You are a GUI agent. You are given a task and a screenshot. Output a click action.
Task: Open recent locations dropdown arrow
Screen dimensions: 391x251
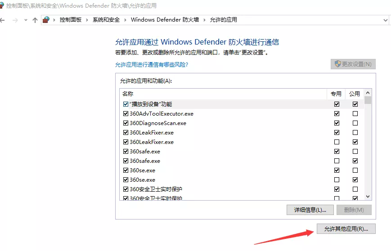[26, 20]
